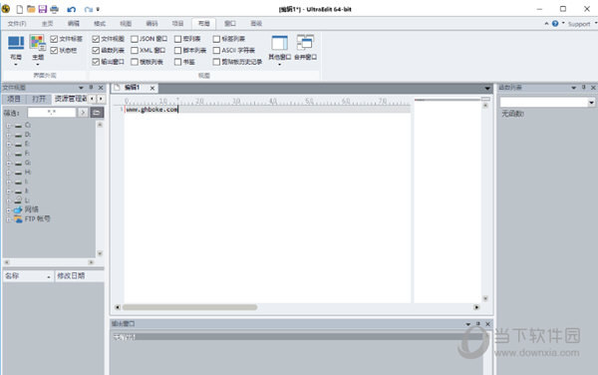Image resolution: width=598 pixels, height=375 pixels.
Task: Click the New file icon in quick access toolbar
Action: (19, 9)
